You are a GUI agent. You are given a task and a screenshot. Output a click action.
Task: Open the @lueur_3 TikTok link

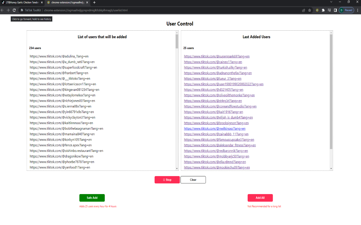tap(213, 78)
